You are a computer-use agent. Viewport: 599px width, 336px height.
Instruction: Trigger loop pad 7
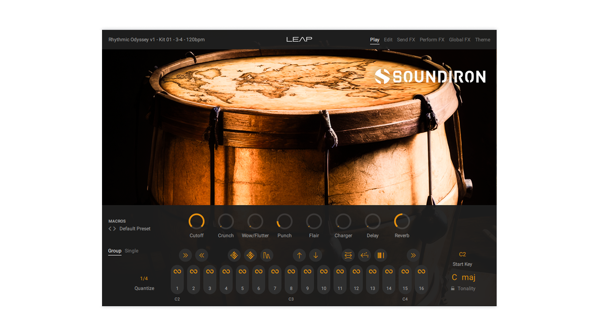[275, 280]
